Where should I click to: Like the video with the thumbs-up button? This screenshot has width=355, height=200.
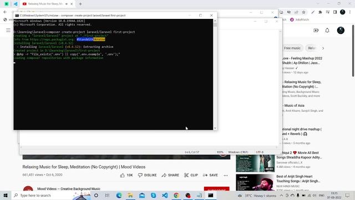(x=126, y=176)
